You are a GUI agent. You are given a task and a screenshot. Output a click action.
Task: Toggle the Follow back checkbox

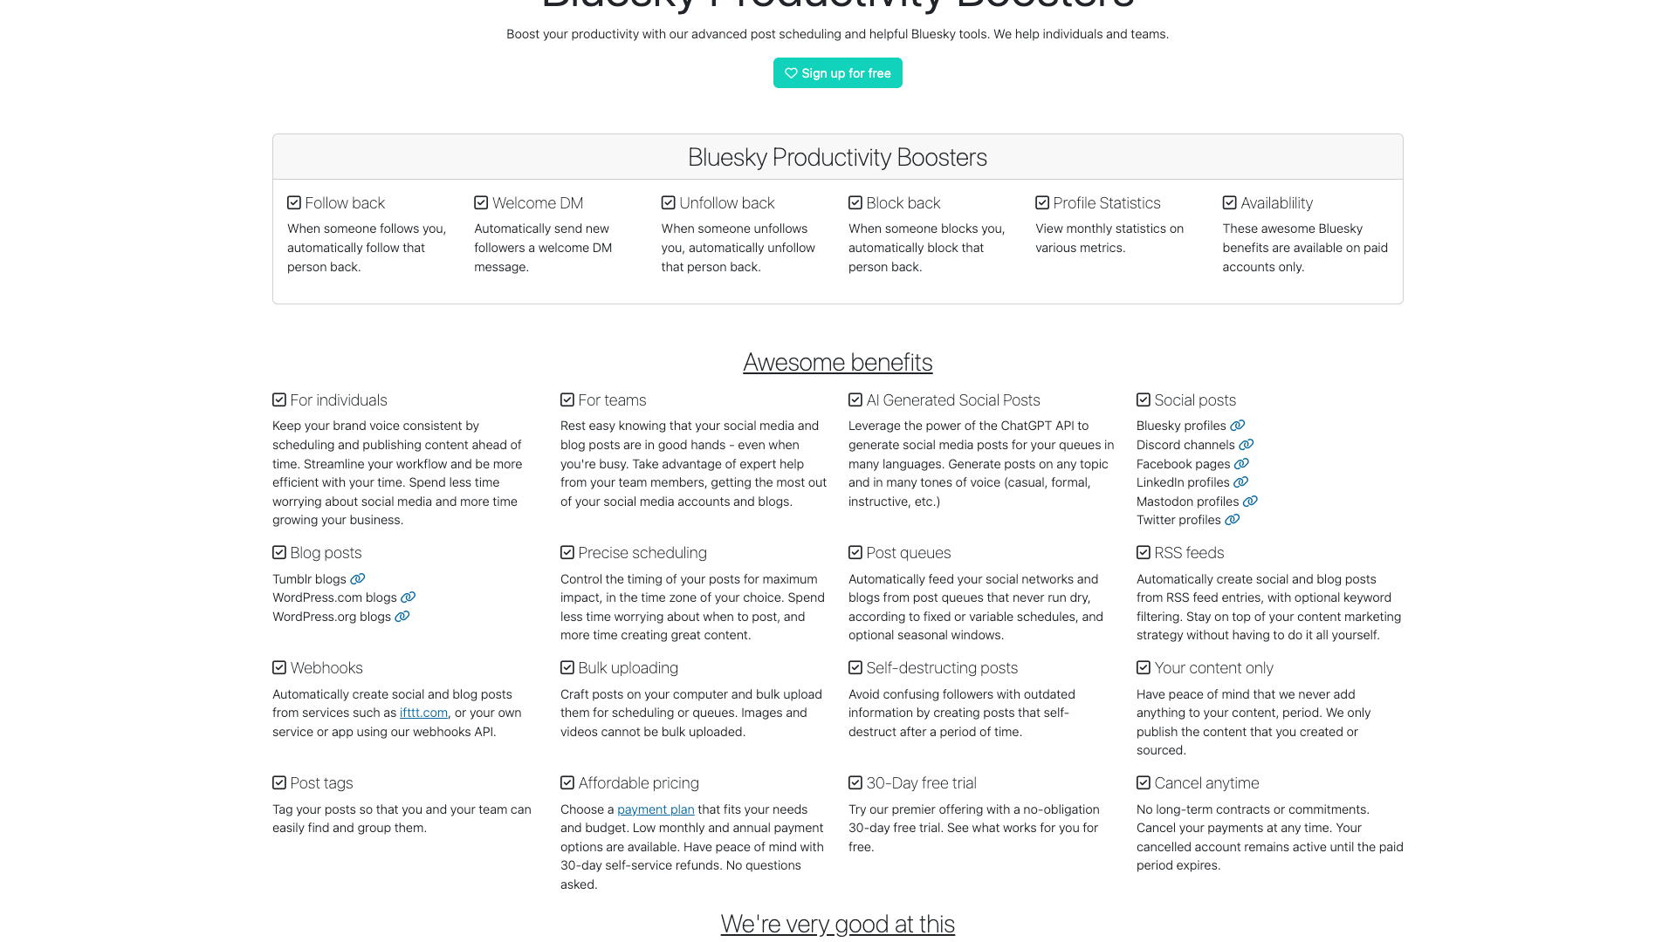point(293,202)
